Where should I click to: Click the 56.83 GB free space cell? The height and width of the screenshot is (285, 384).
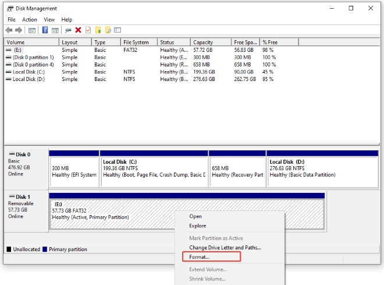(x=244, y=50)
